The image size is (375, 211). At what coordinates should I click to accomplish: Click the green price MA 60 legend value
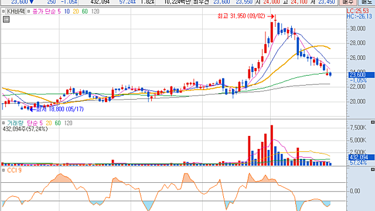click(84, 11)
